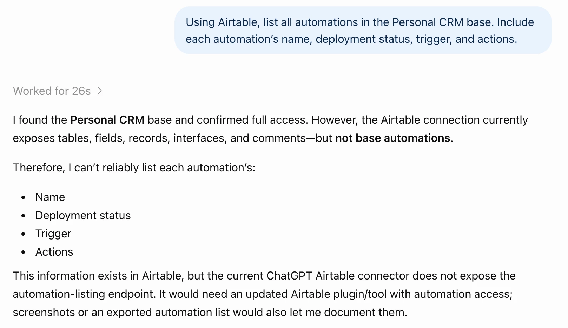Click the bullet dot before Trigger

tap(23, 234)
